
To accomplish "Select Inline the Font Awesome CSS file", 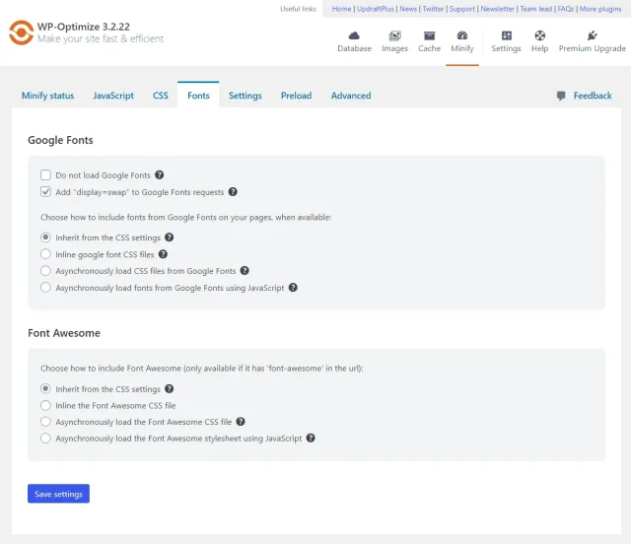I will (x=45, y=405).
